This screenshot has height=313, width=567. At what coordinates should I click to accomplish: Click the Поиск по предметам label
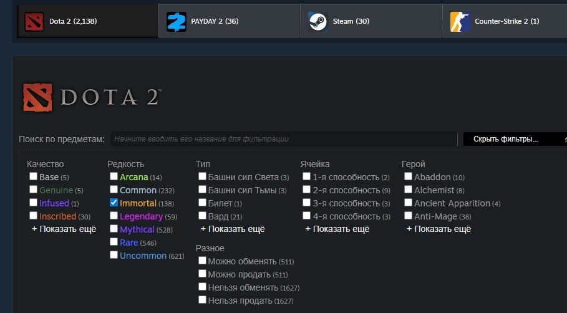[62, 139]
